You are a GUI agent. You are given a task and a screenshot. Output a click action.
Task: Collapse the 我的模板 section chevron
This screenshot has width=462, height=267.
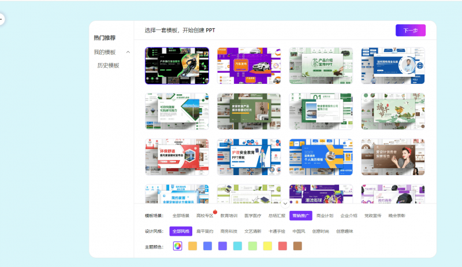tap(128, 53)
